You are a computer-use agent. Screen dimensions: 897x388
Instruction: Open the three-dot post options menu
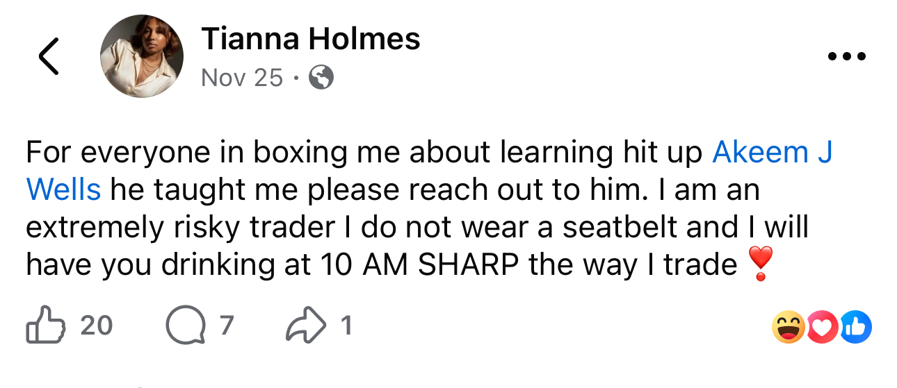pyautogui.click(x=847, y=57)
